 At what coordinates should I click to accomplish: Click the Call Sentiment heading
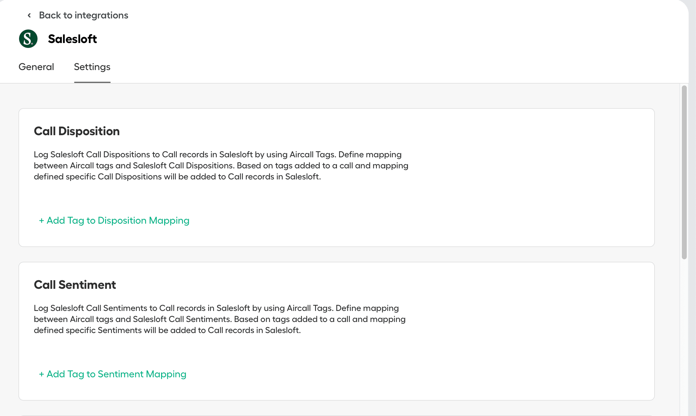pos(75,285)
